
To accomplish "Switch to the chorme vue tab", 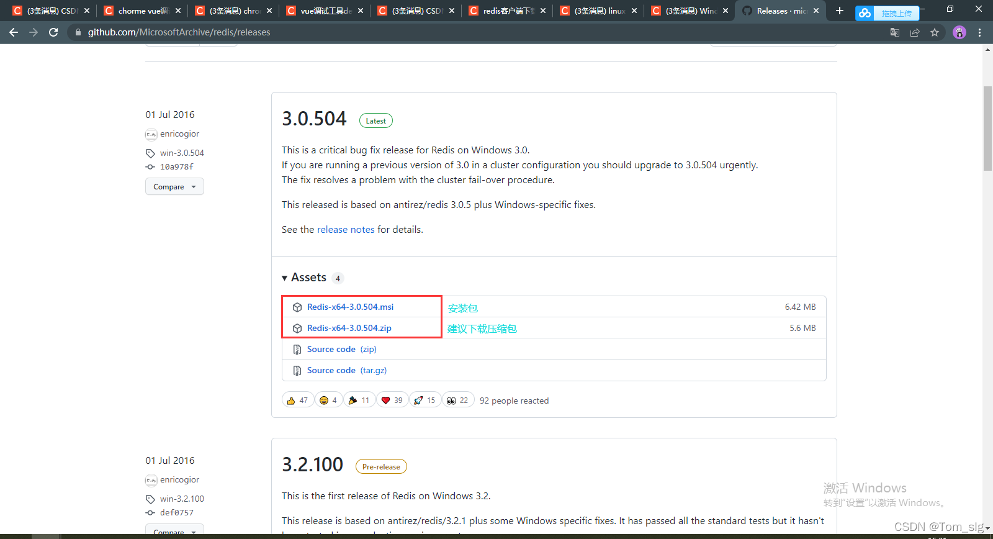I will [x=142, y=11].
